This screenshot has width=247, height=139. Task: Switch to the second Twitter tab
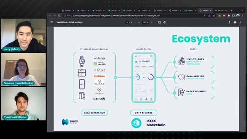[x=98, y=10]
